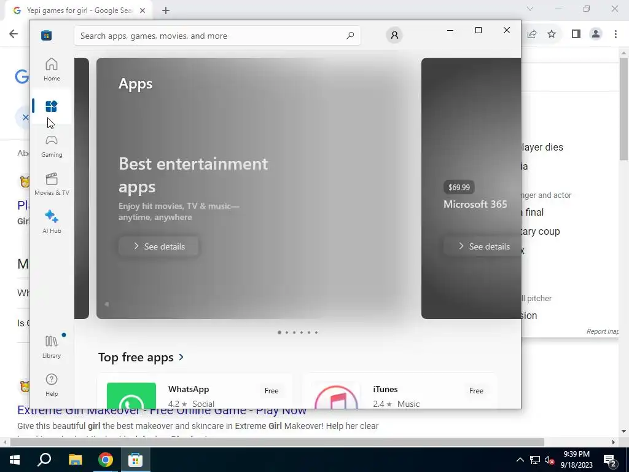Click the WhatsApp app icon

tap(131, 396)
